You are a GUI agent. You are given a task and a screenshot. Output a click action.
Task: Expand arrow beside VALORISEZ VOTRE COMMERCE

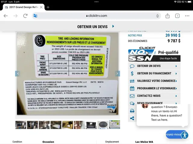tap(176, 81)
